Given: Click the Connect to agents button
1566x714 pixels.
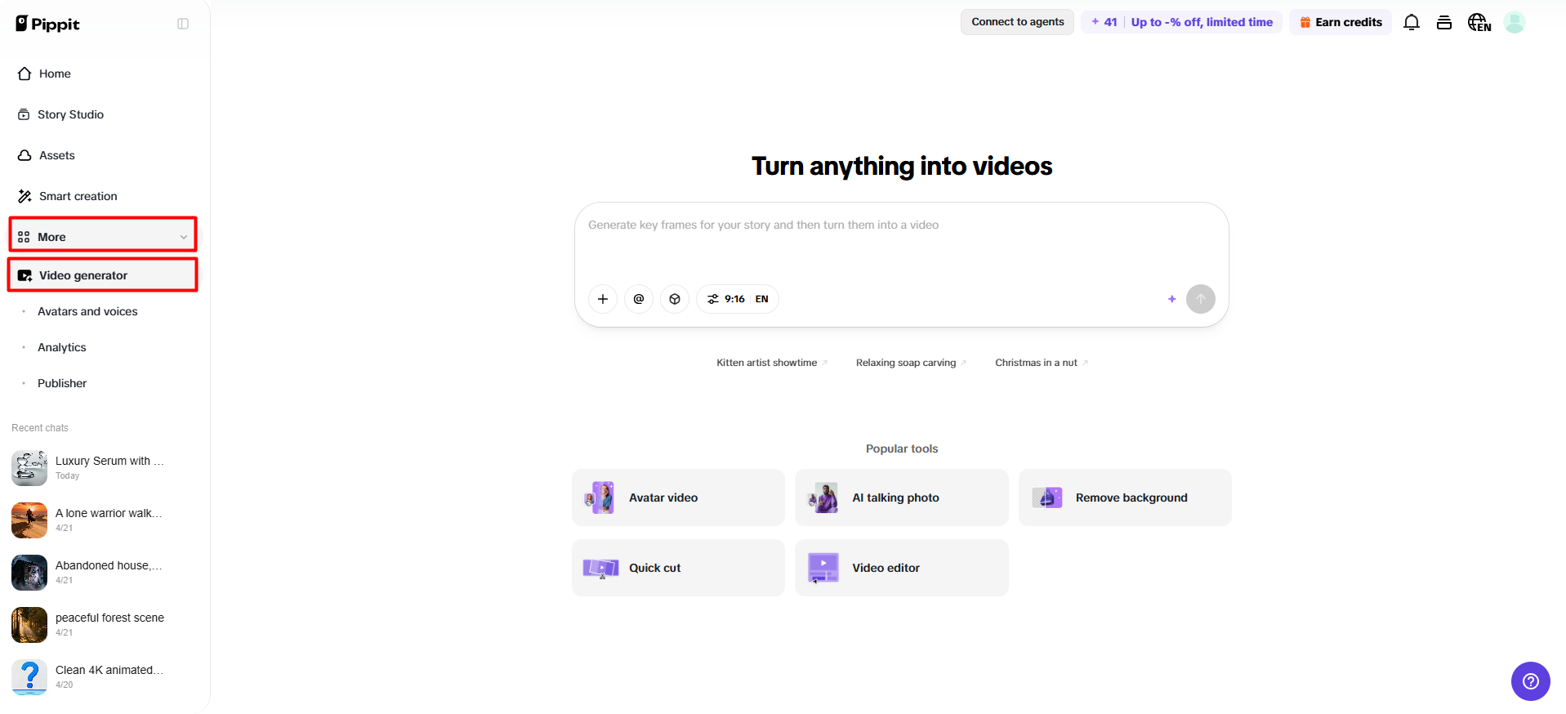Looking at the screenshot, I should coord(1017,22).
